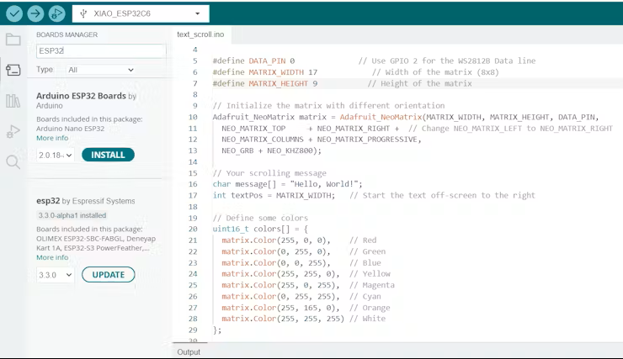
Task: Click line number 7 in the gutter
Action: (194, 83)
